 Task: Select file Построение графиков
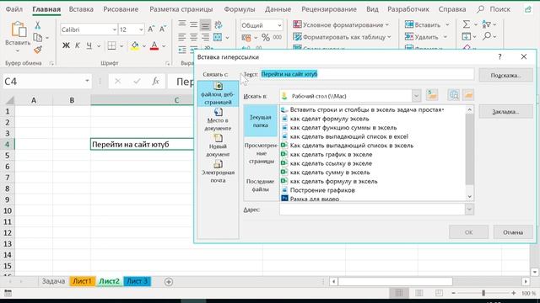(318, 190)
